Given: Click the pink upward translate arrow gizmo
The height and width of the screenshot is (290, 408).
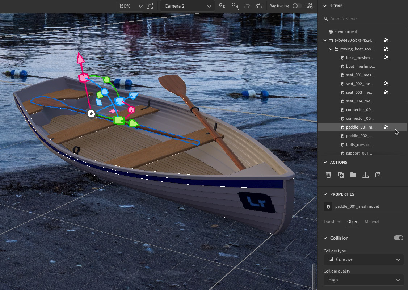Looking at the screenshot, I should click(80, 58).
